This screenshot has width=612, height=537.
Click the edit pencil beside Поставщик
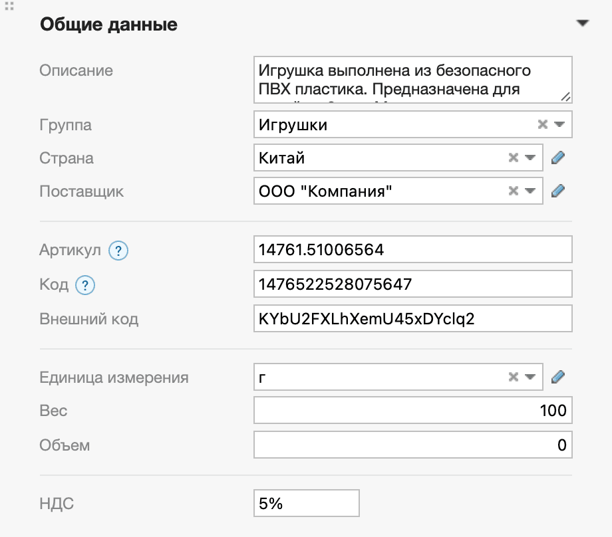pos(558,191)
